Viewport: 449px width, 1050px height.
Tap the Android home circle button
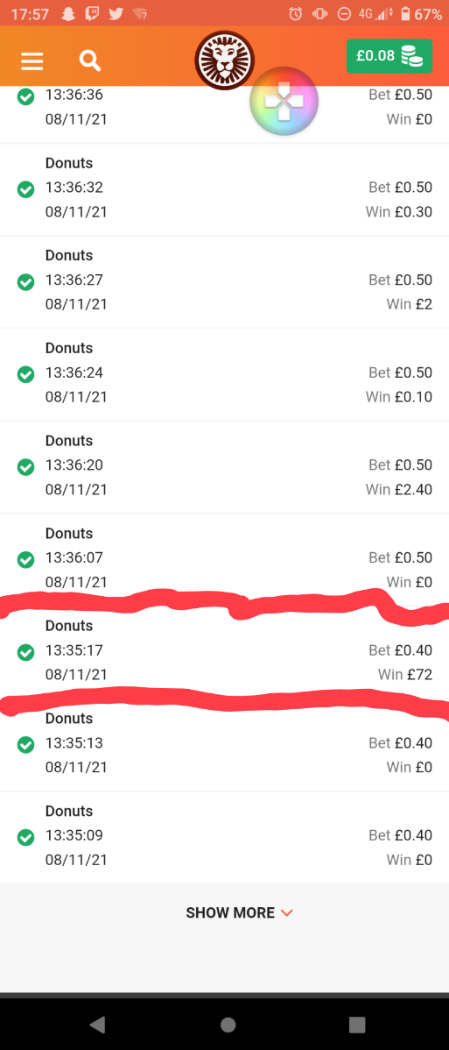(228, 1025)
